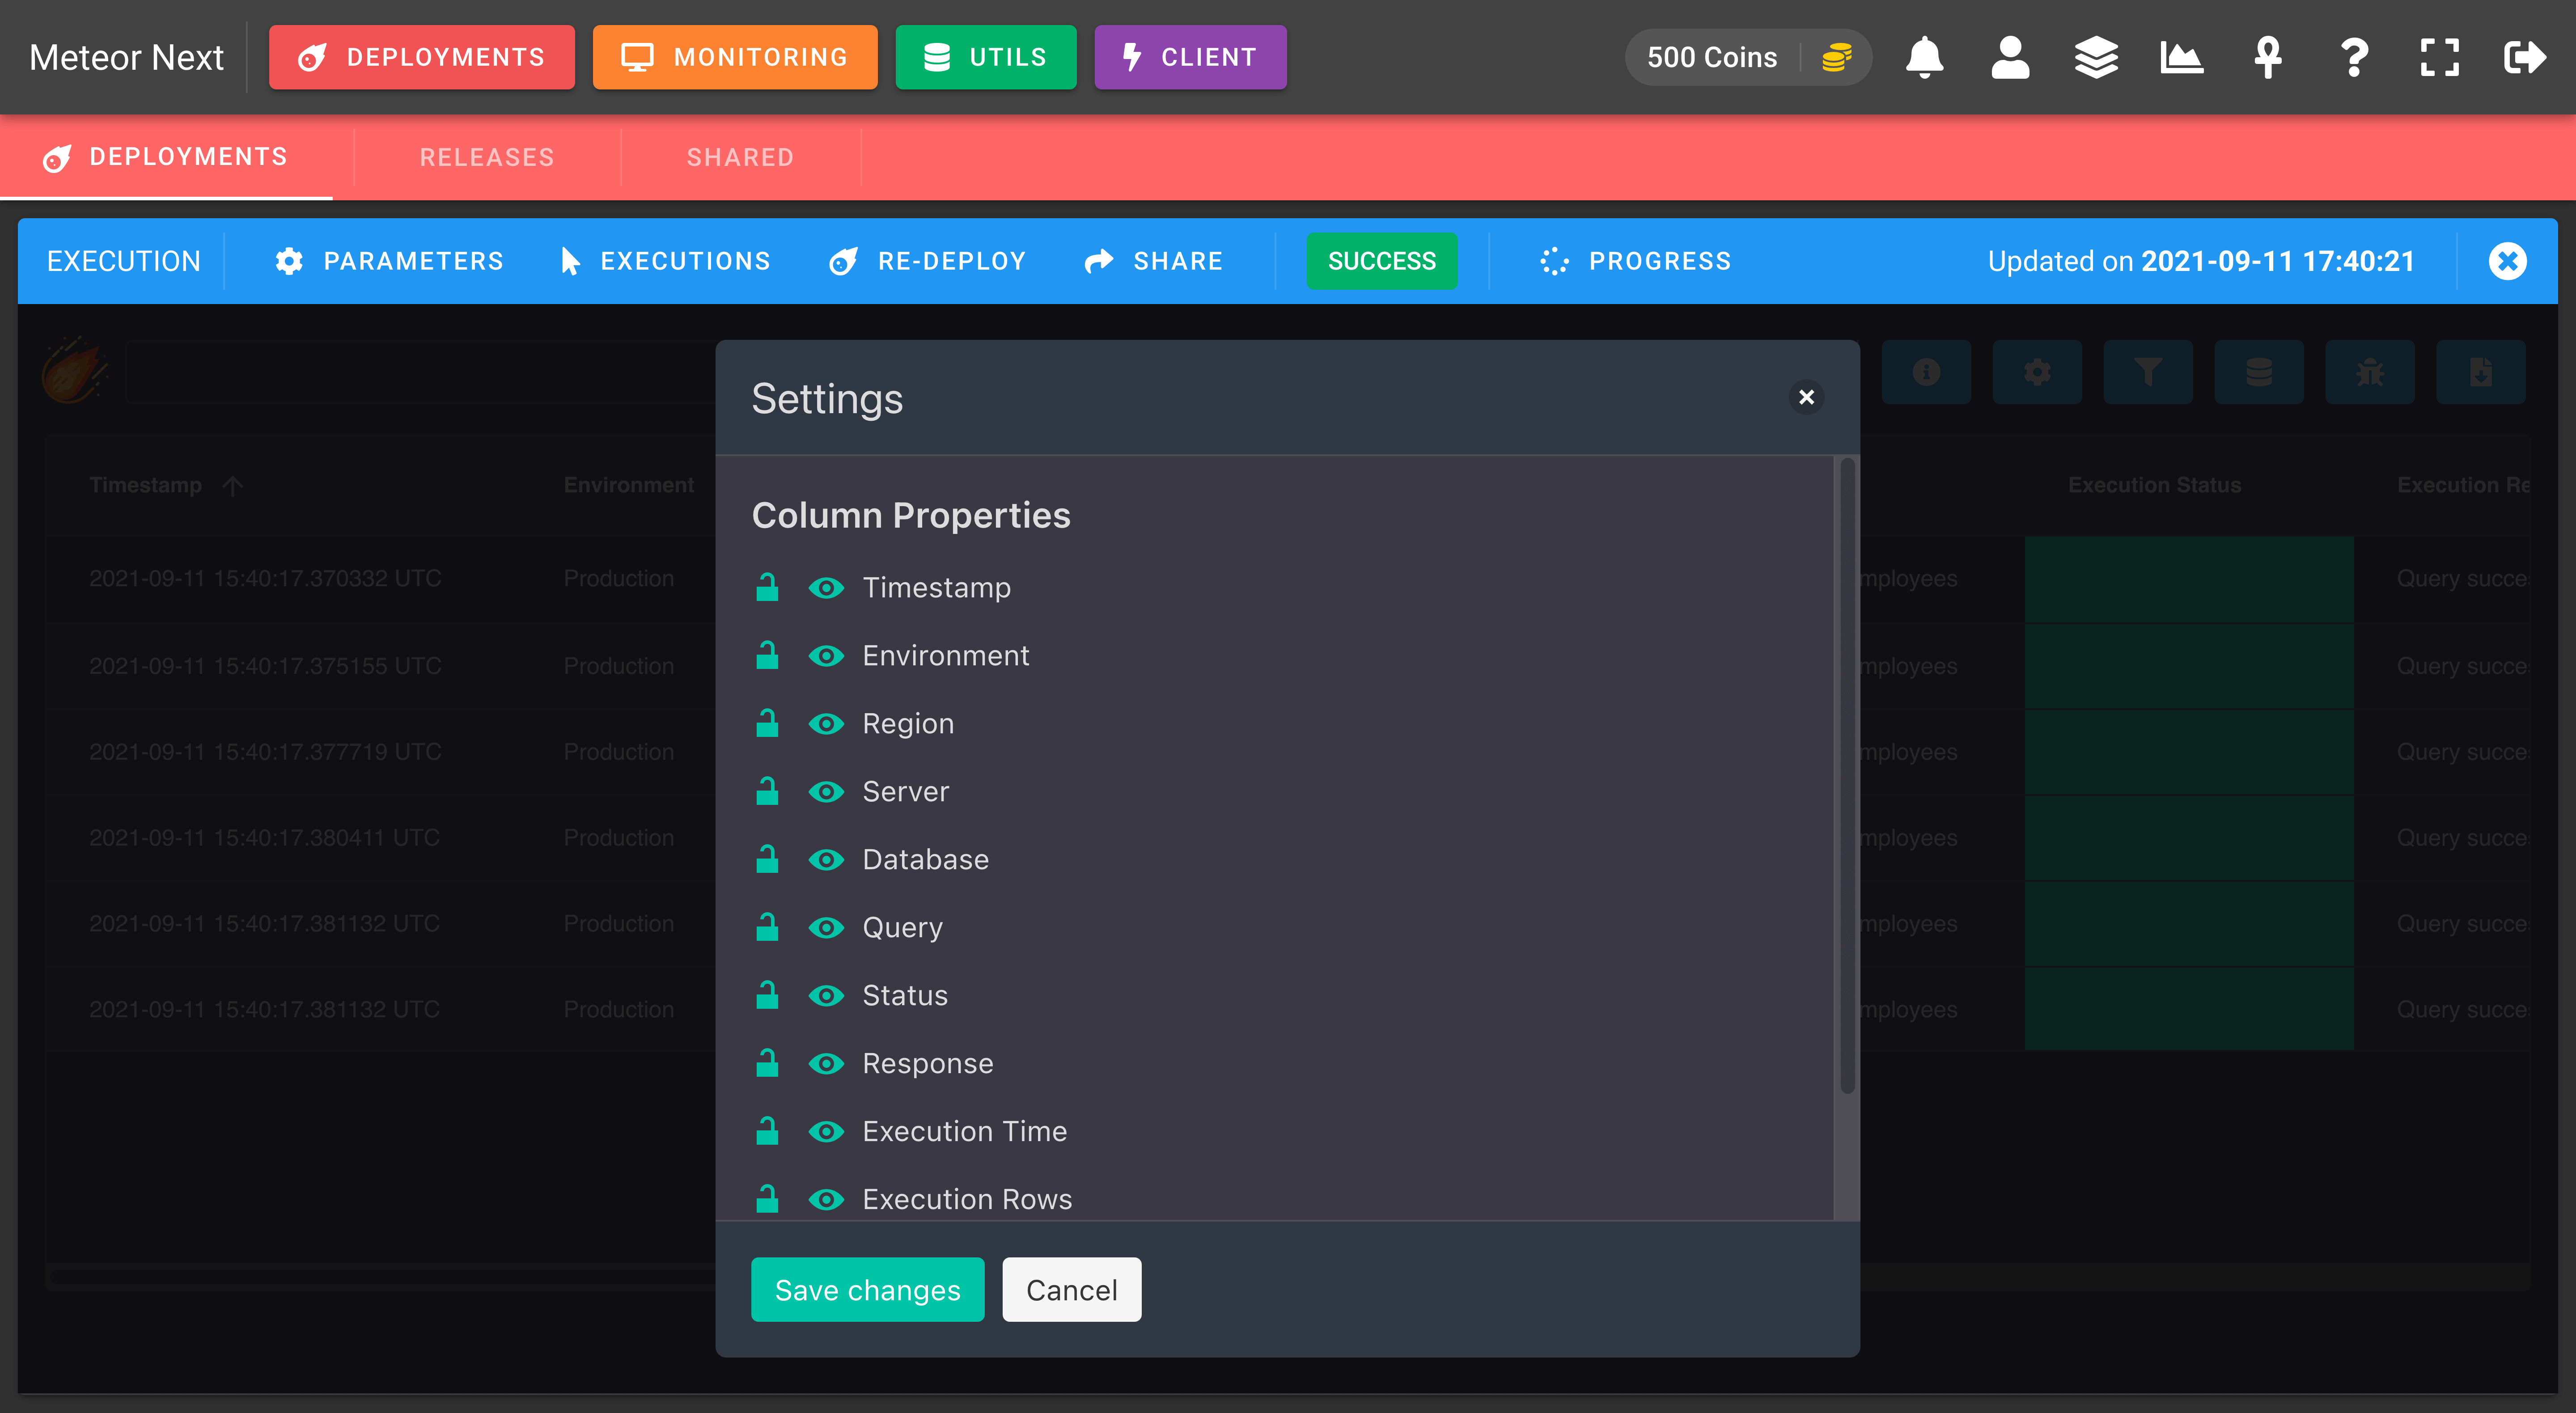
Task: Click the dimmed gear settings toolbar icon
Action: 2037,373
